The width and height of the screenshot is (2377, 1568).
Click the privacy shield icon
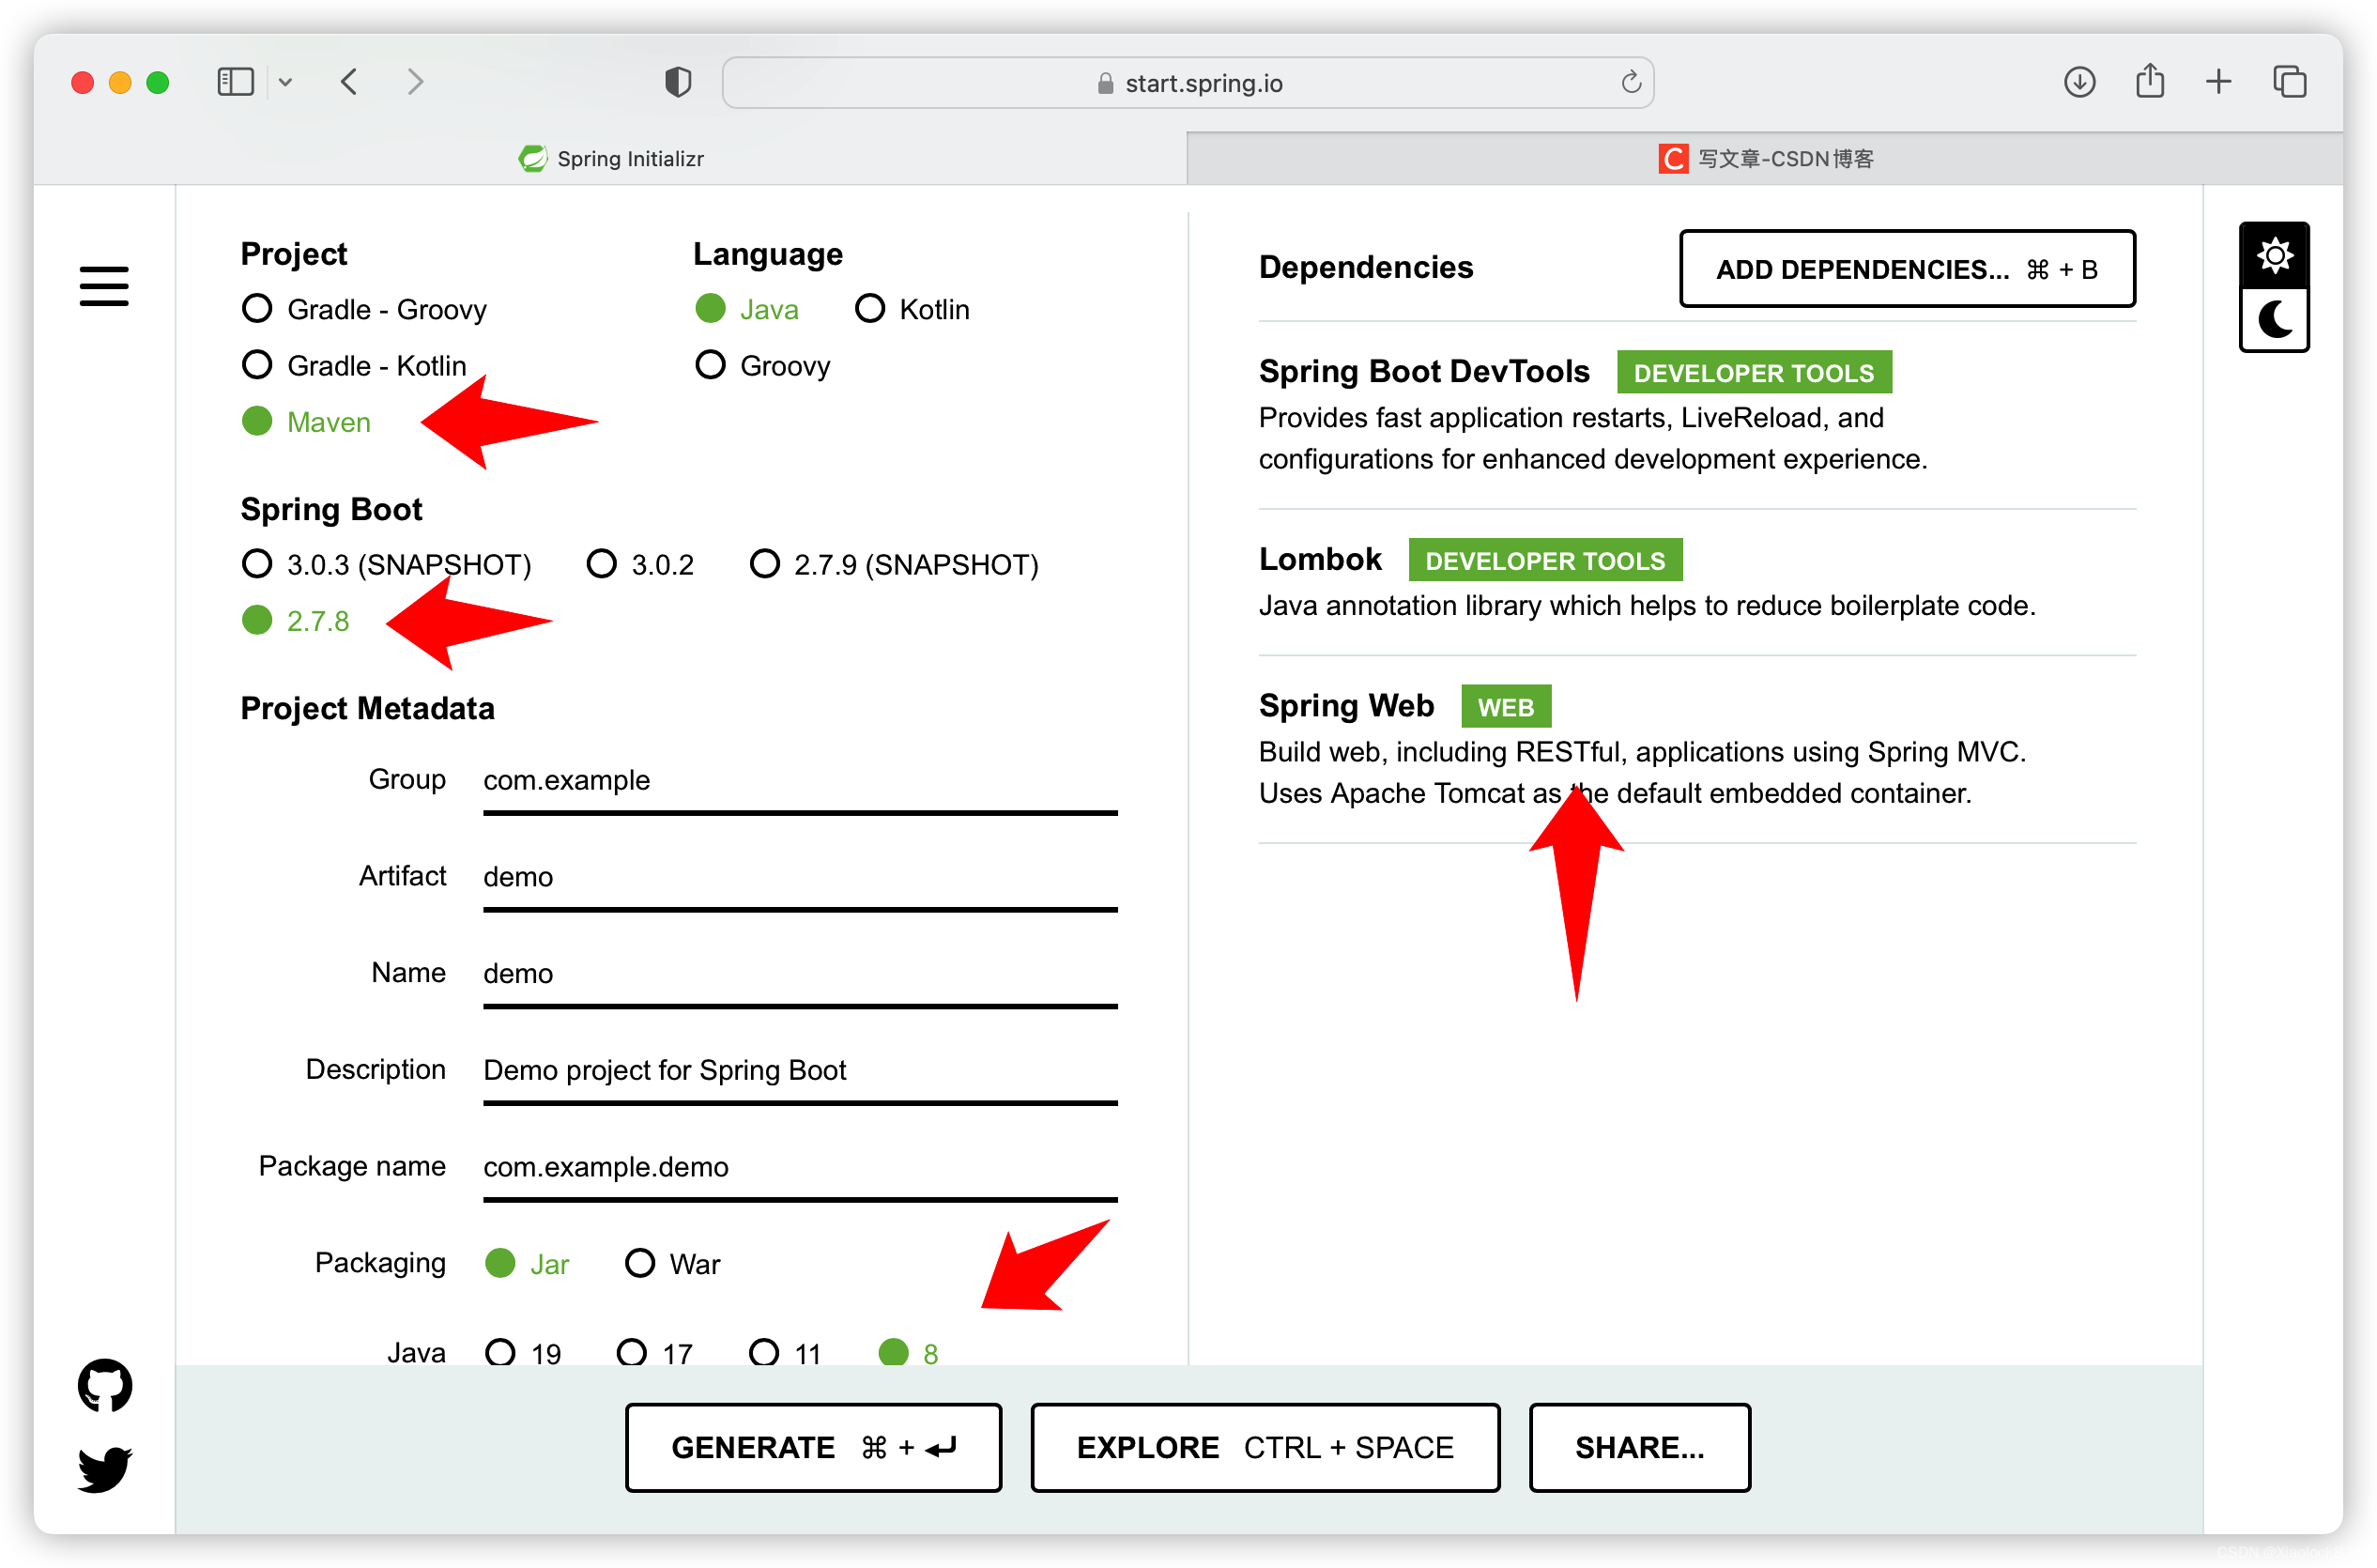tap(678, 82)
